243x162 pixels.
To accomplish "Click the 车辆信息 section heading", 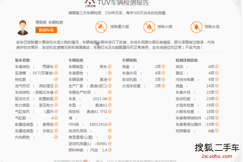I will click(x=76, y=60).
